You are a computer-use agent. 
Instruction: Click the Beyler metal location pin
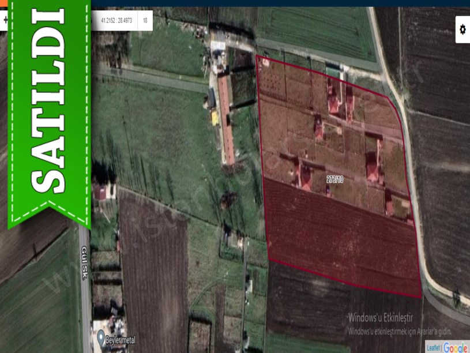tap(101, 336)
